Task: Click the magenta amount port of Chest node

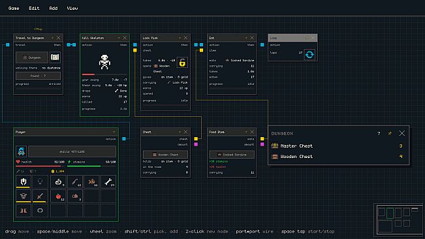Action: [x=196, y=144]
